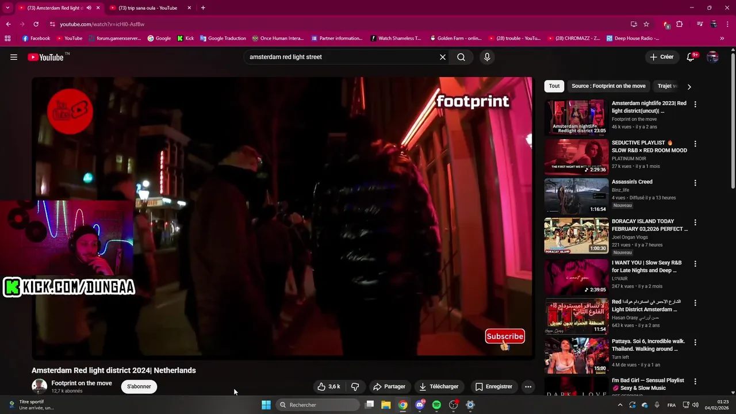The image size is (736, 414).
Task: Dislike the video with thumbs down
Action: (355, 386)
